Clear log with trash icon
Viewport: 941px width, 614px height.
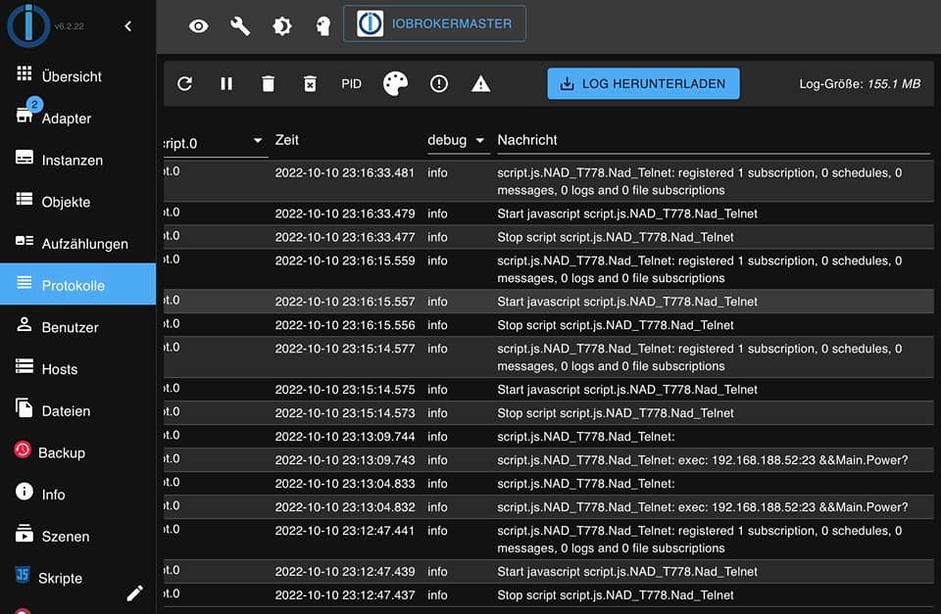[269, 84]
